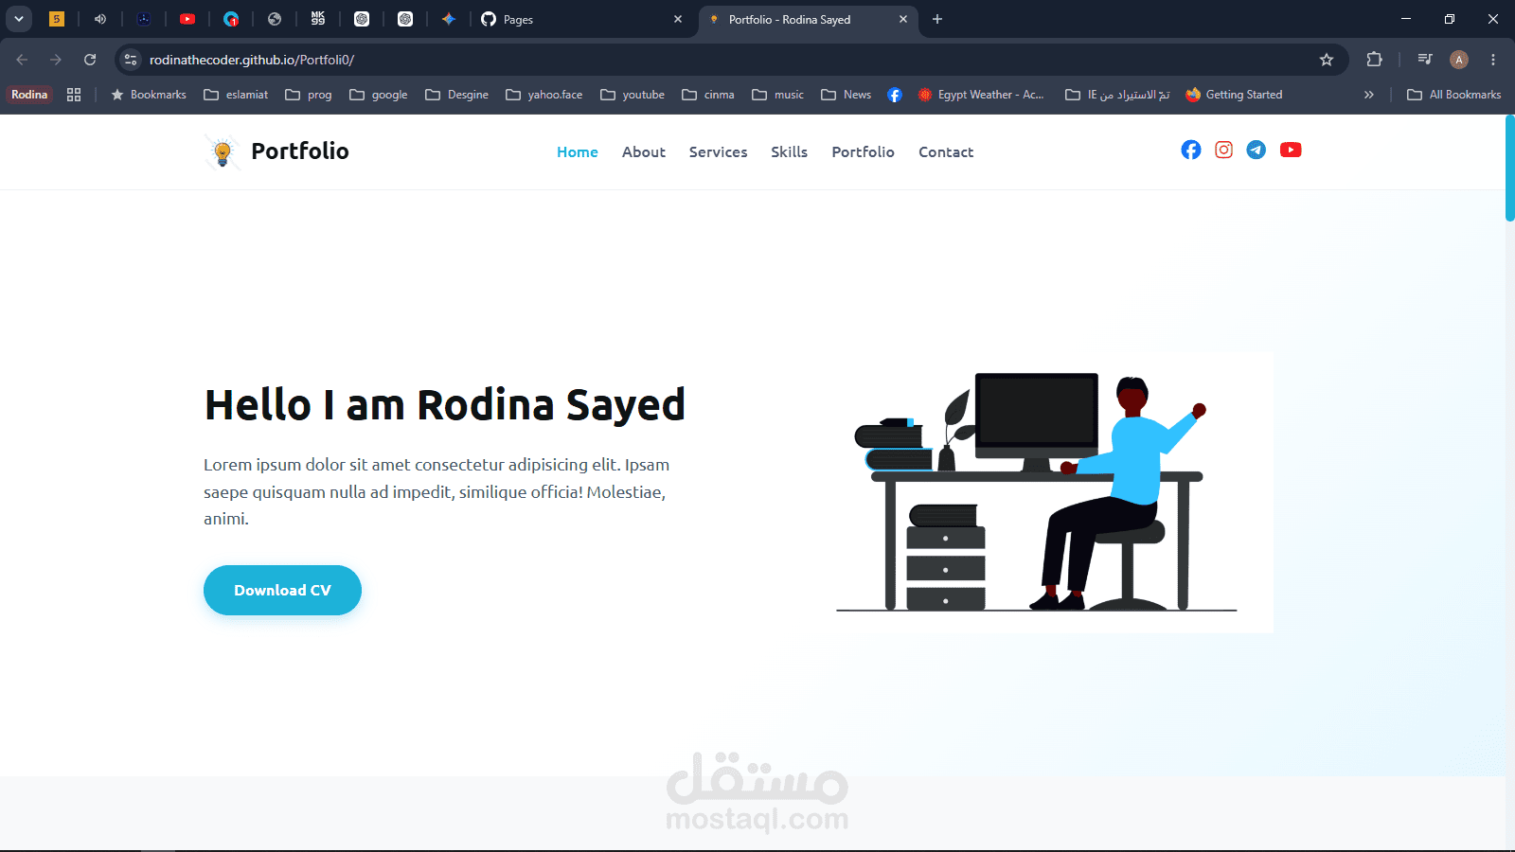This screenshot has height=852, width=1515.
Task: Close the Portfolio - Rodina Sayed tab
Action: 903,19
